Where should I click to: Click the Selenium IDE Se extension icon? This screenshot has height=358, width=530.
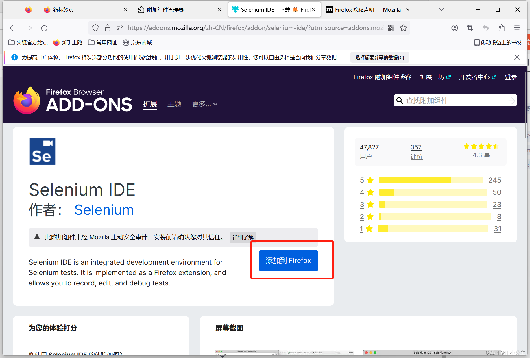pyautogui.click(x=43, y=151)
